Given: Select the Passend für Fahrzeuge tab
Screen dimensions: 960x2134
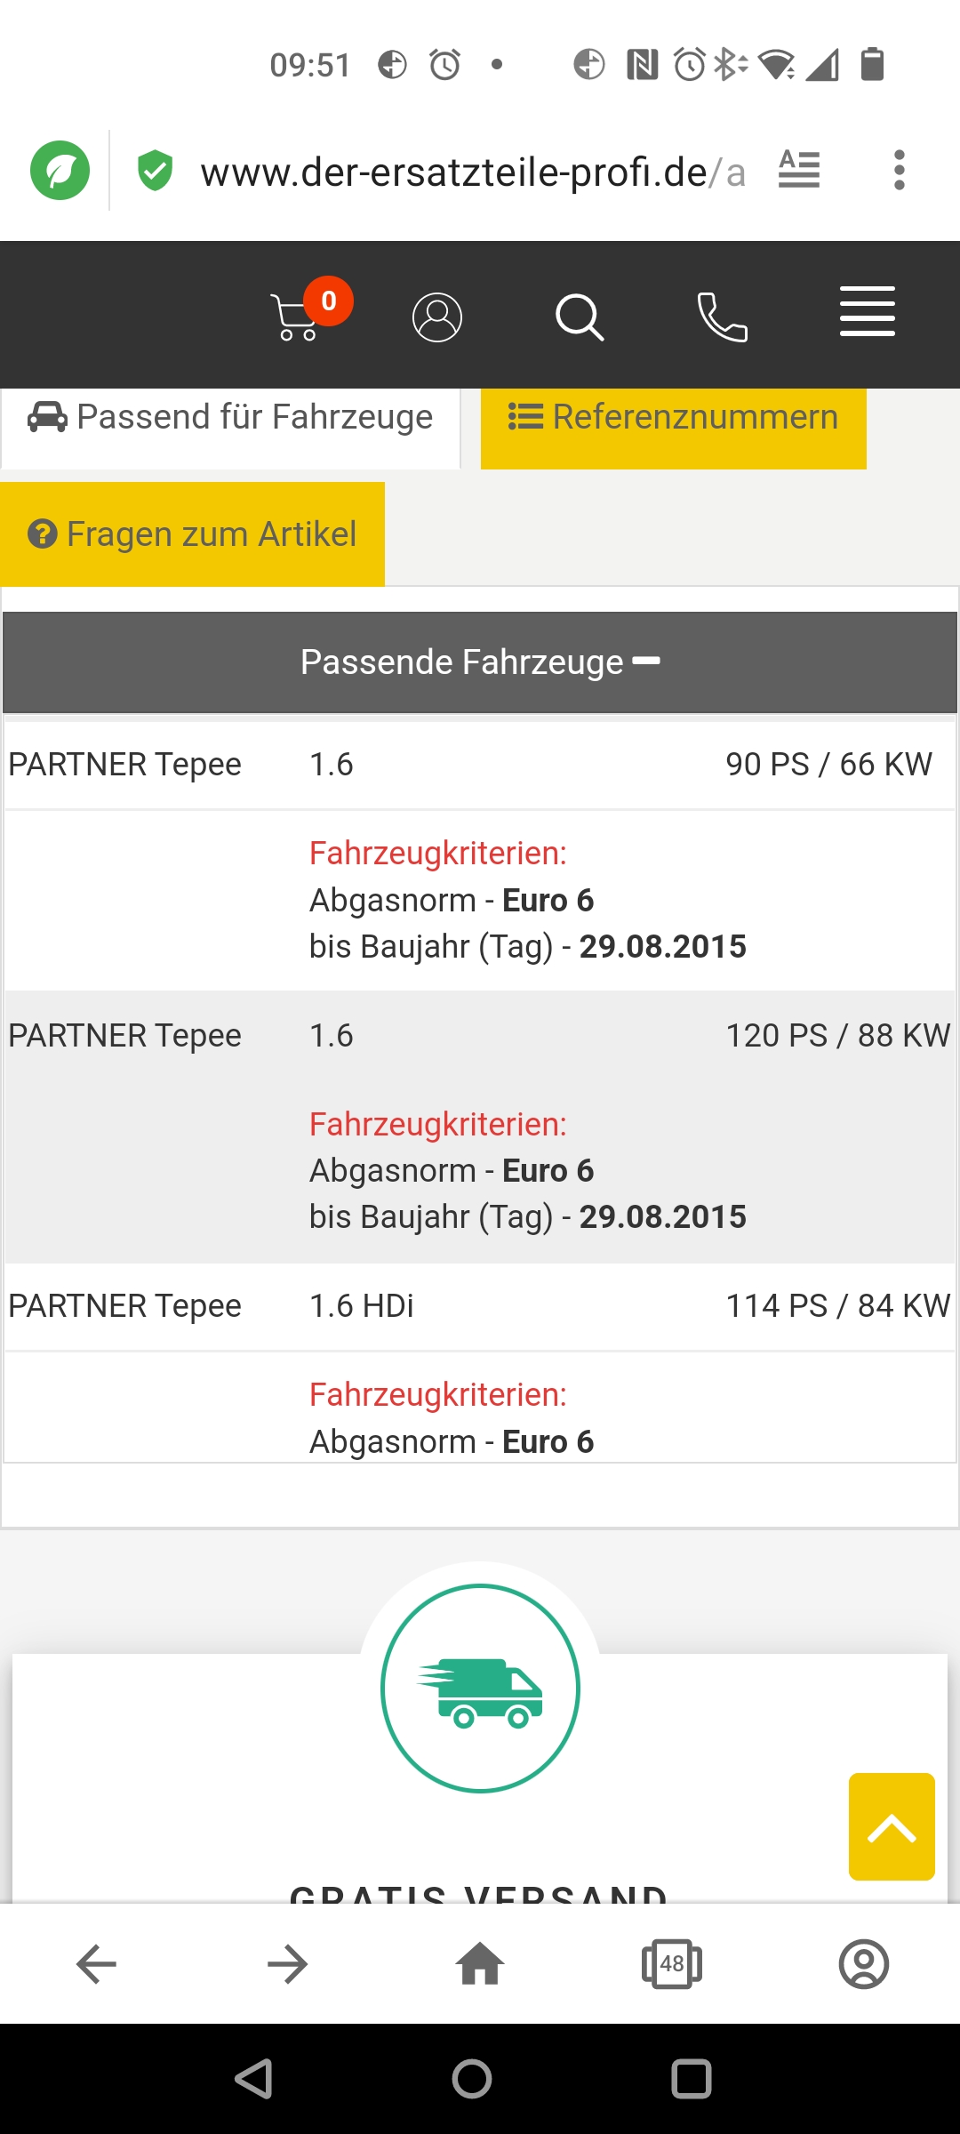Looking at the screenshot, I should coord(230,418).
